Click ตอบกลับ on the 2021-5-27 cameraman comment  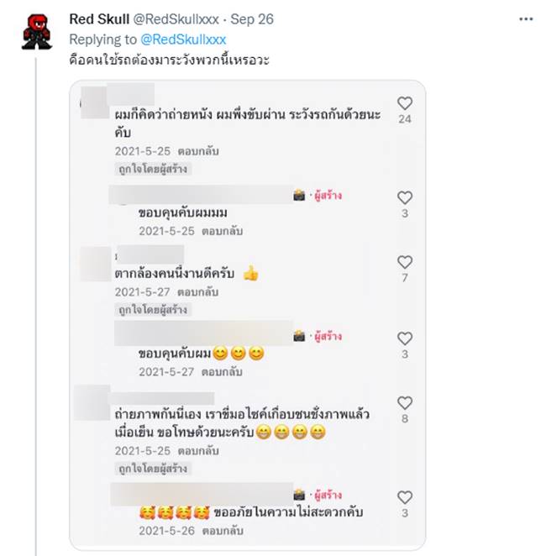coord(201,292)
